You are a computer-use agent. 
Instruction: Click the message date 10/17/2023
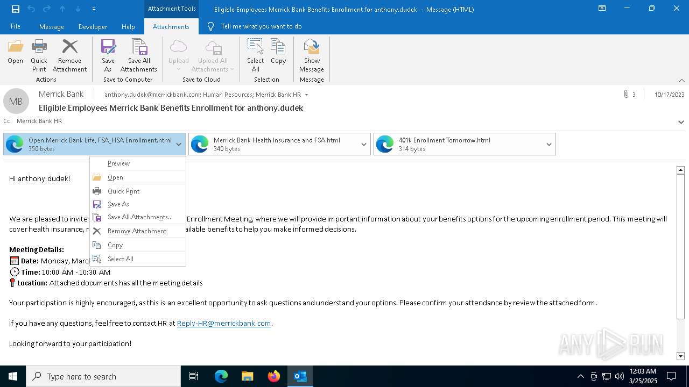tap(669, 95)
